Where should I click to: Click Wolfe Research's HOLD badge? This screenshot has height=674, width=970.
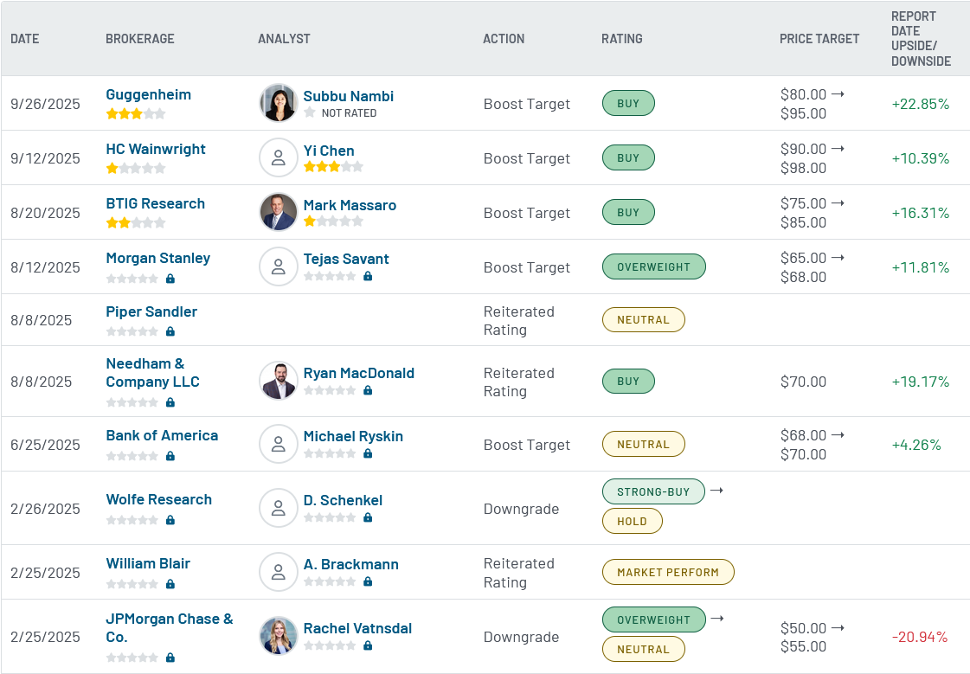tap(633, 521)
